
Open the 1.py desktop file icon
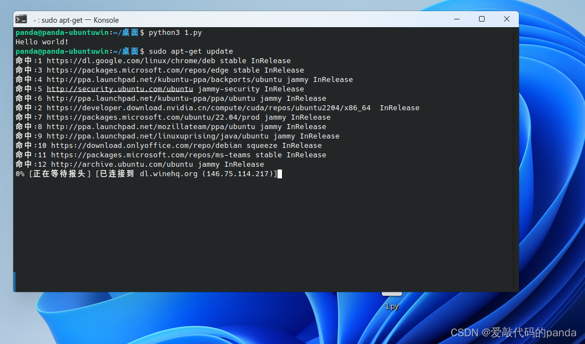coord(391,294)
